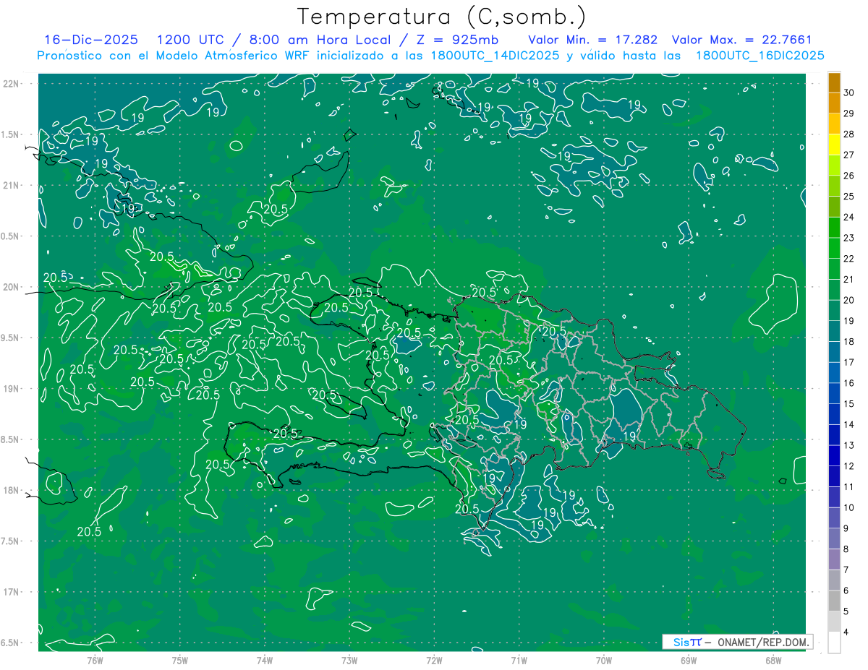
Task: Click the legend scale number 30
Action: (849, 92)
